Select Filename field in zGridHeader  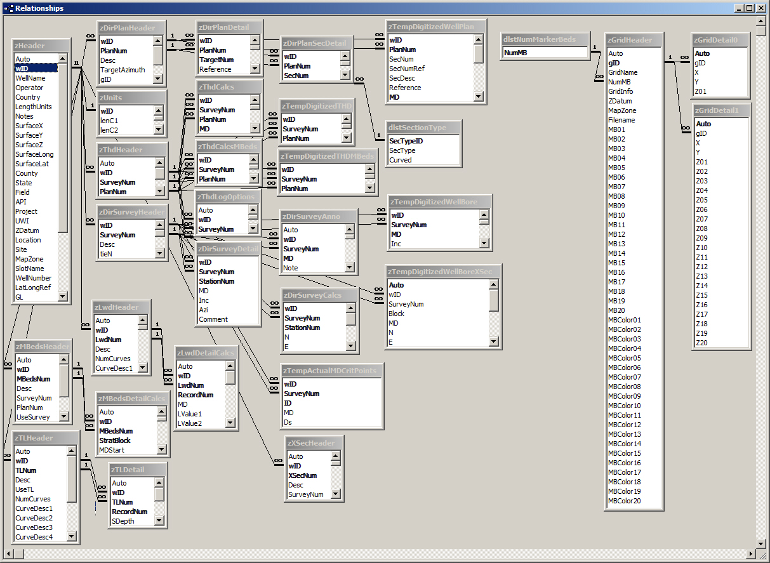pos(634,120)
